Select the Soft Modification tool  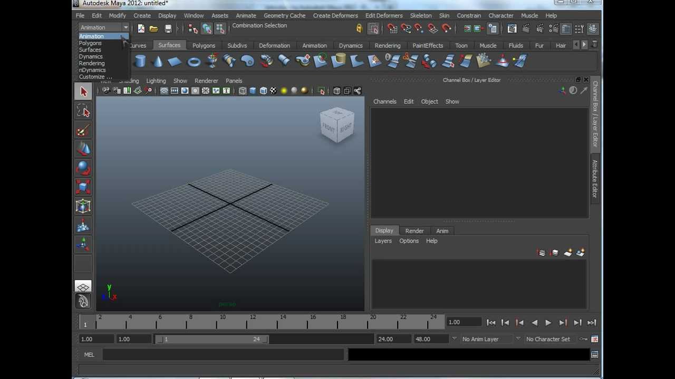pyautogui.click(x=83, y=225)
